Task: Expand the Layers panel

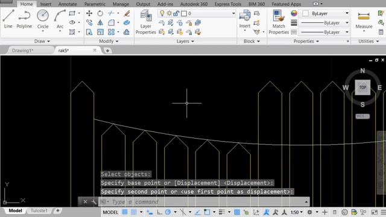Action: pos(185,41)
